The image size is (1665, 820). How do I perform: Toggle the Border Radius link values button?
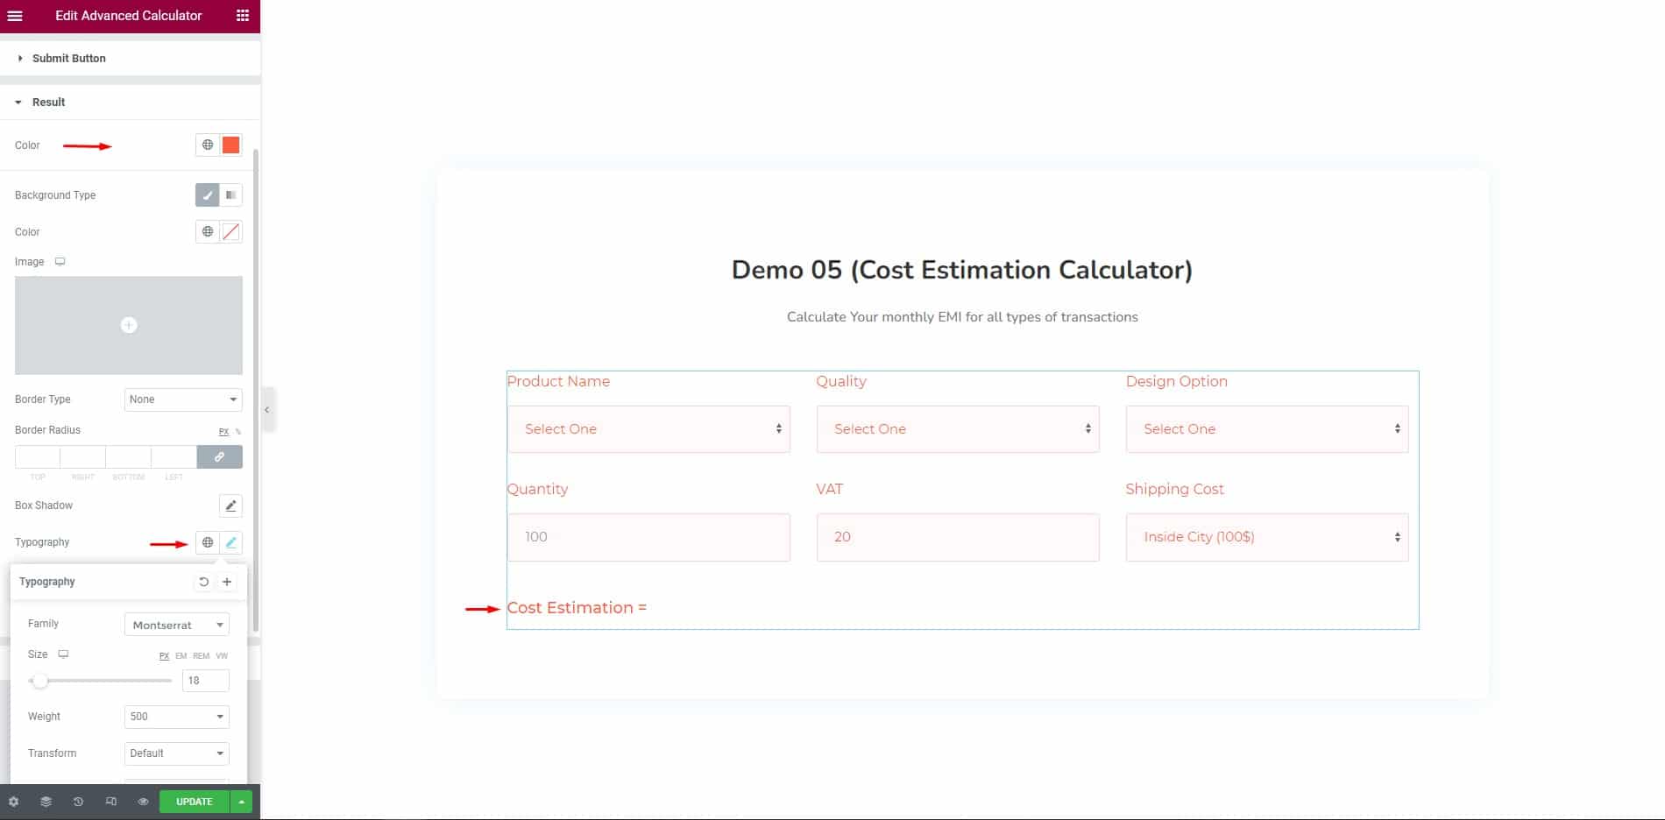pos(219,456)
